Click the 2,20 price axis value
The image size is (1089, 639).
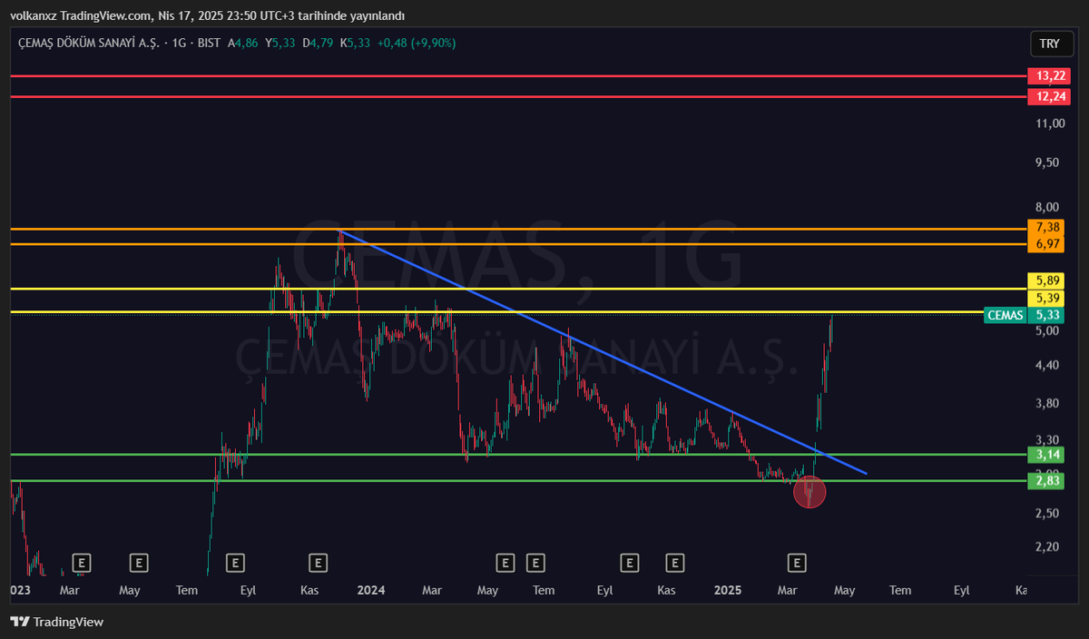click(1048, 546)
